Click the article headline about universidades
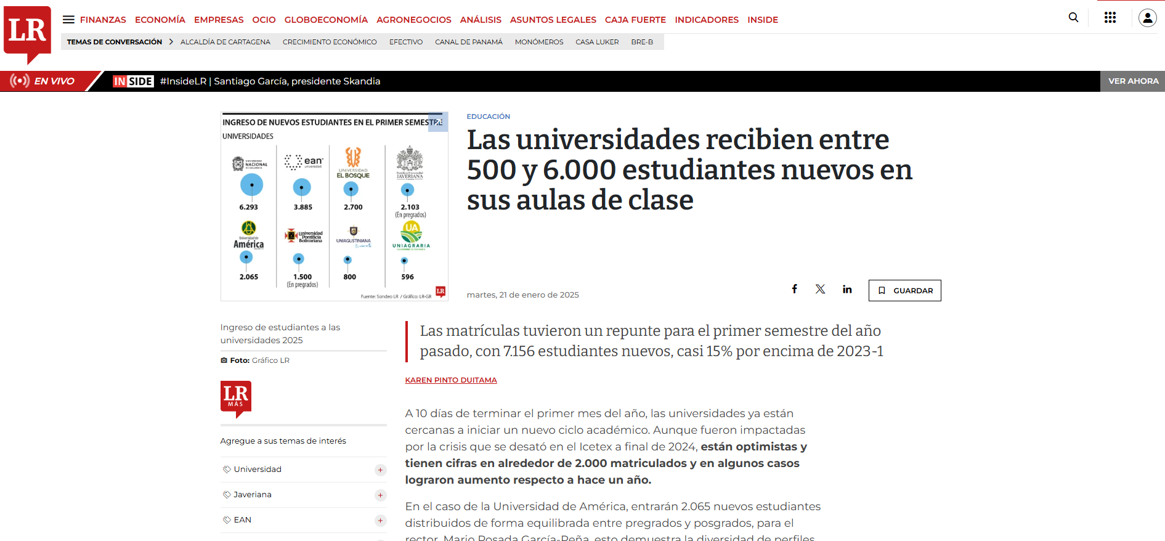Viewport: 1165px width, 541px height. [689, 169]
